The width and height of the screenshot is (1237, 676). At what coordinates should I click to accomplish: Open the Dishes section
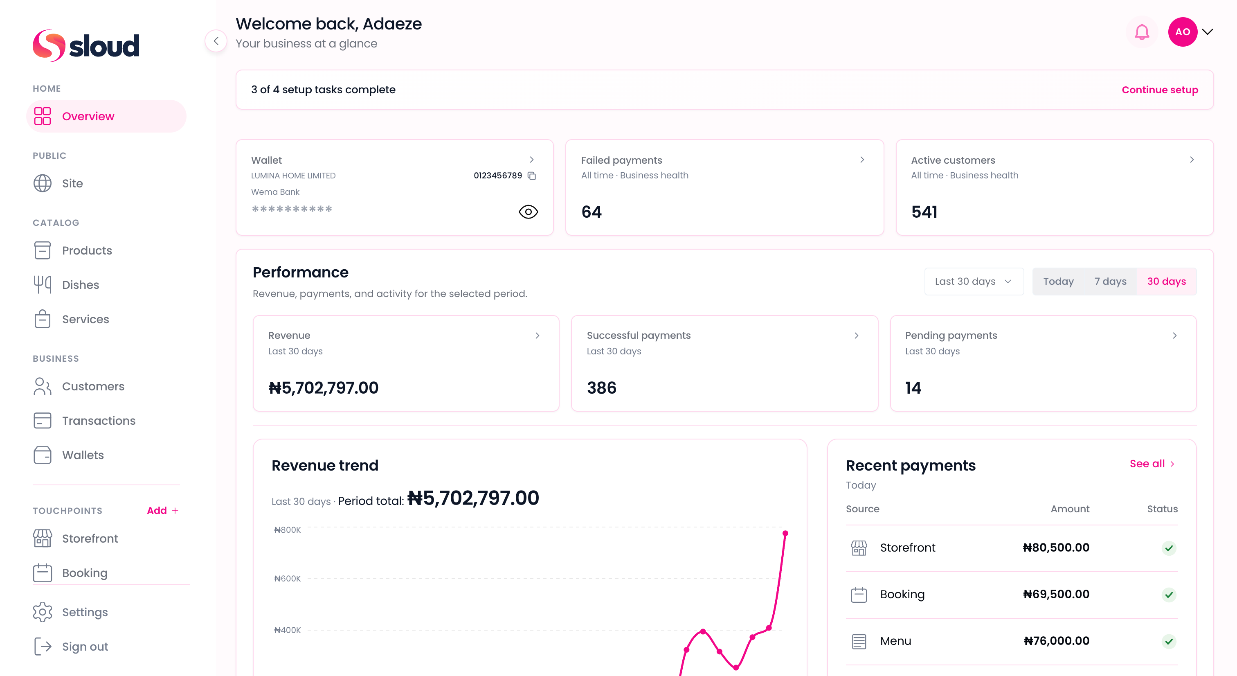coord(81,285)
